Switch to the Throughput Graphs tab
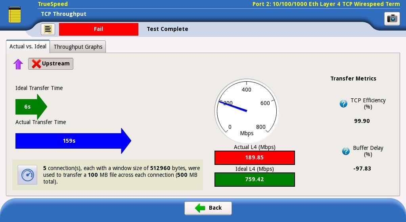The height and width of the screenshot is (222, 406). tap(78, 47)
